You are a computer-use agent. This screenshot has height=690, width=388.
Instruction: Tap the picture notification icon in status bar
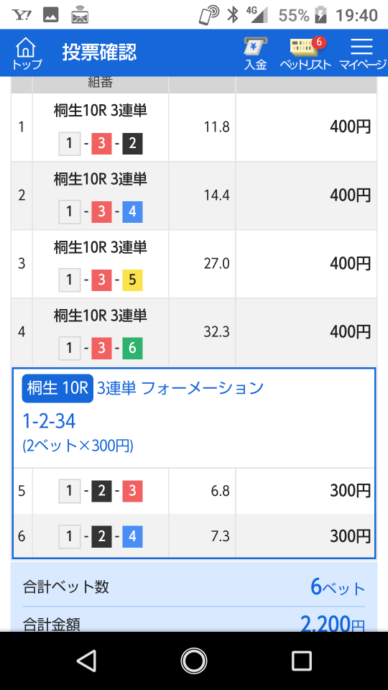[x=51, y=16]
